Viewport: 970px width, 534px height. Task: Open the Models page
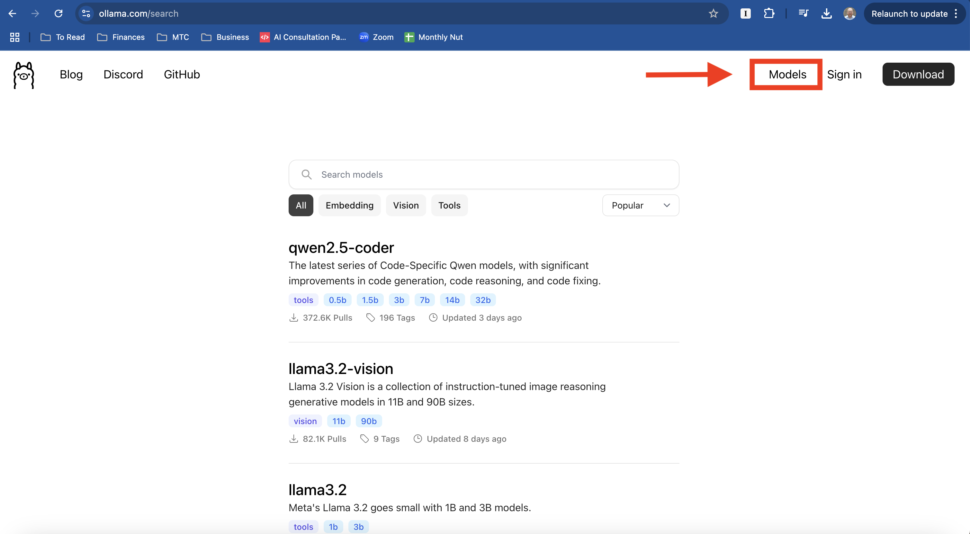click(787, 75)
